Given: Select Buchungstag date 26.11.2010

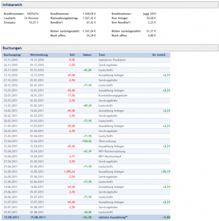Looking at the screenshot, I should [x=10, y=65].
